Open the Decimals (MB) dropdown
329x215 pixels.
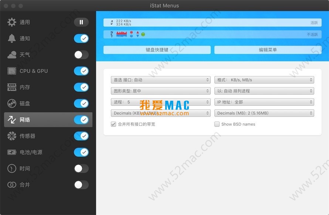[264, 113]
